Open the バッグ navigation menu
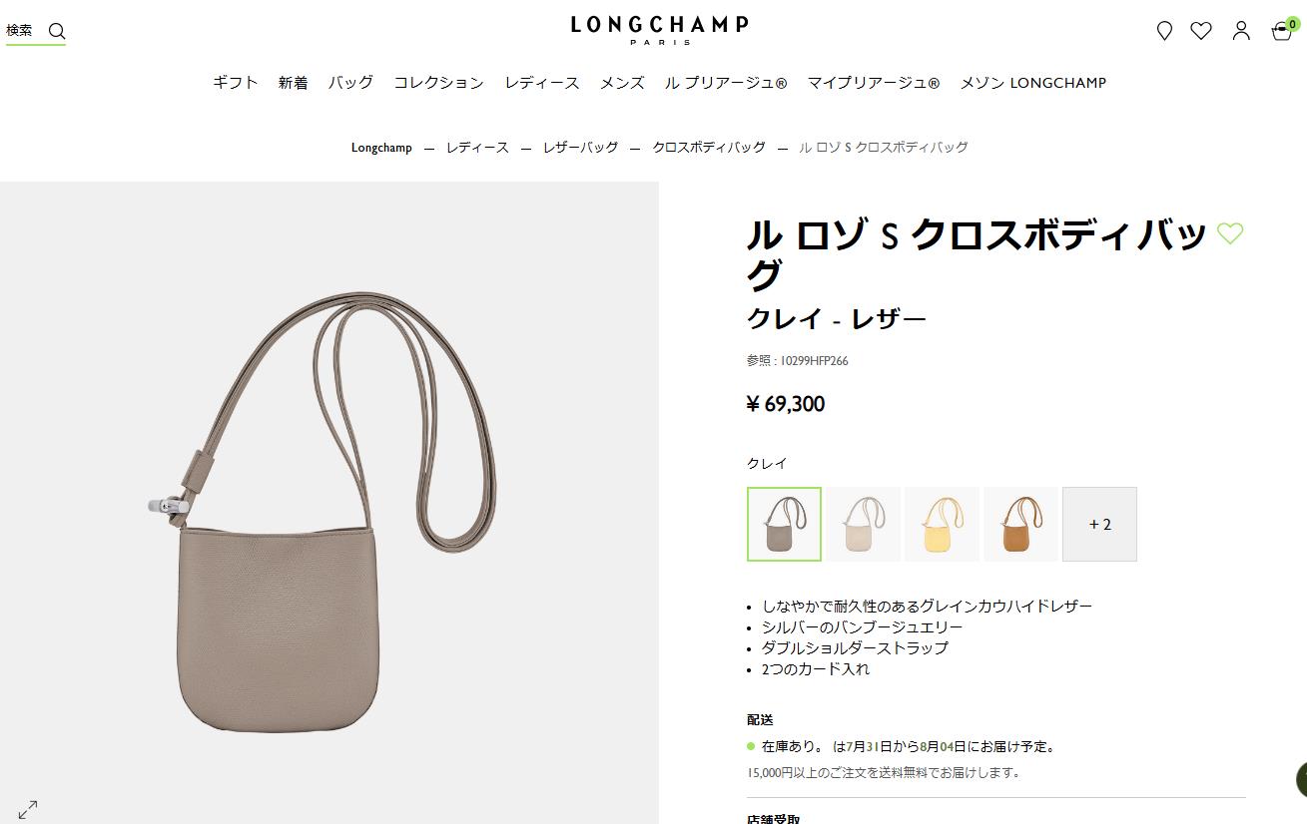This screenshot has height=824, width=1307. point(350,83)
